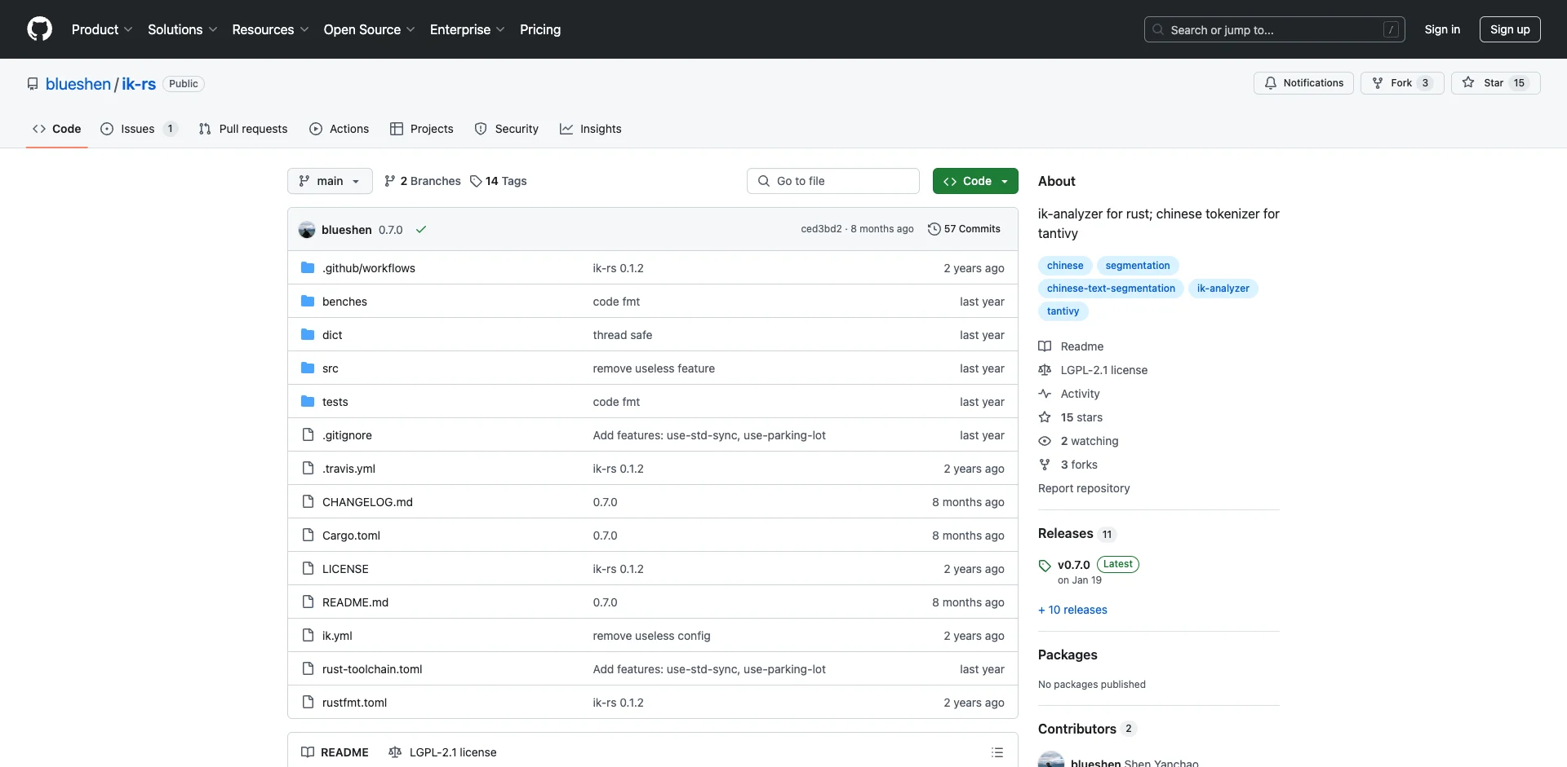The image size is (1567, 767).
Task: Open the dict folder
Action: pos(332,335)
